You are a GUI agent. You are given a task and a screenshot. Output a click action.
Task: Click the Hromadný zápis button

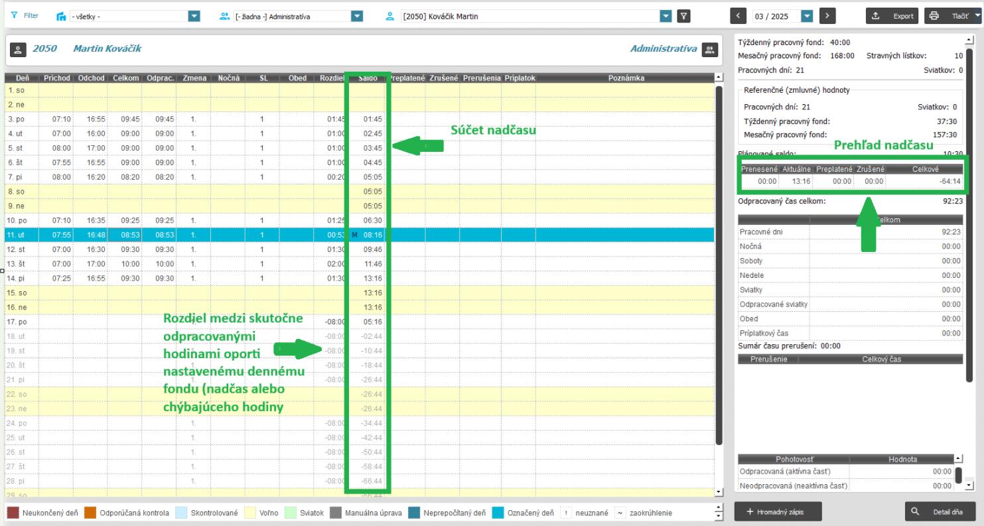click(x=779, y=511)
